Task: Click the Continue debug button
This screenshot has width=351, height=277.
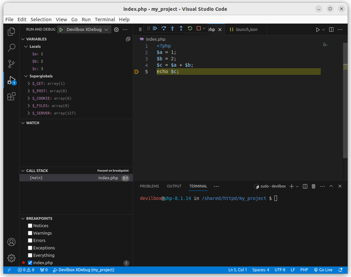Action: click(155, 29)
